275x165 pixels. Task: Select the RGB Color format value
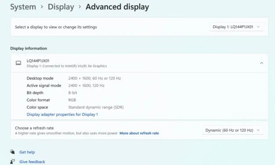point(72,100)
